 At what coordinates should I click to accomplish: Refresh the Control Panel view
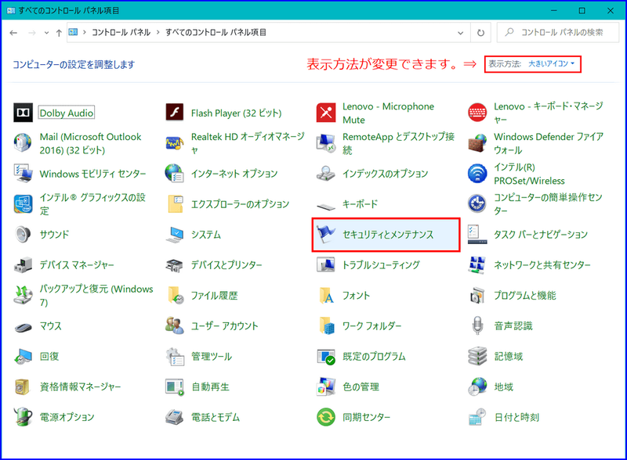pyautogui.click(x=480, y=33)
